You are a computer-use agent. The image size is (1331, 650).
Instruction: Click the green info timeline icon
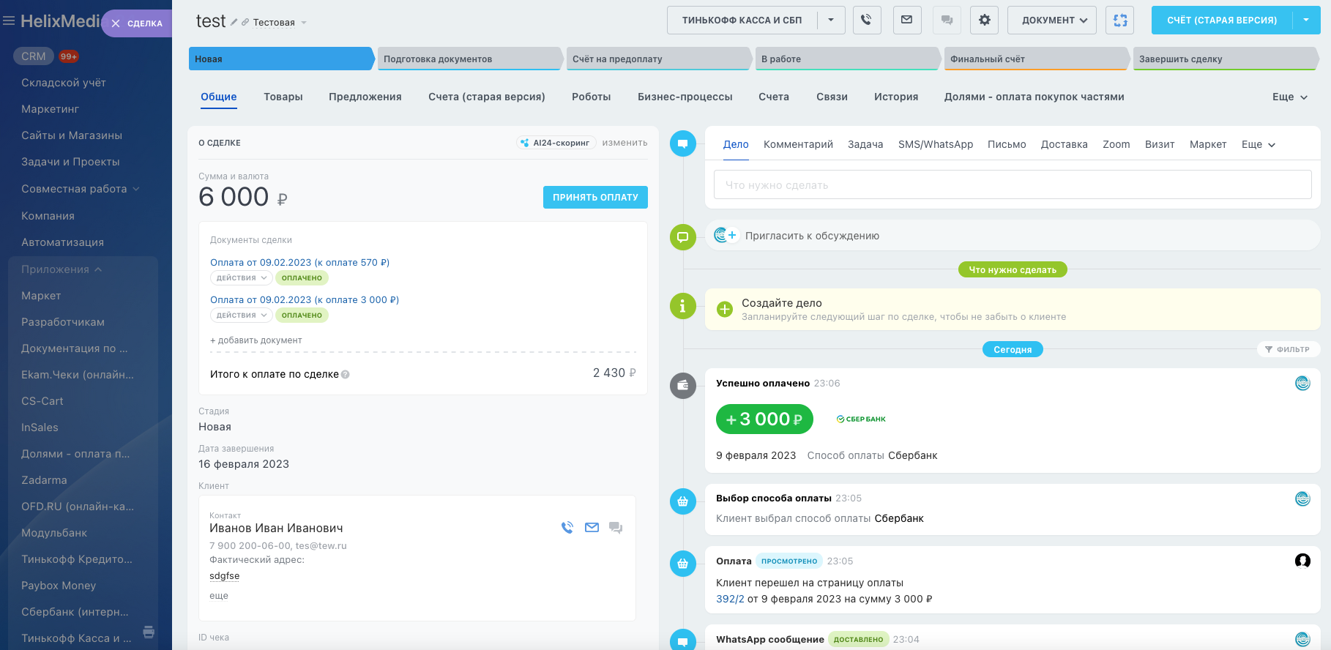(682, 306)
